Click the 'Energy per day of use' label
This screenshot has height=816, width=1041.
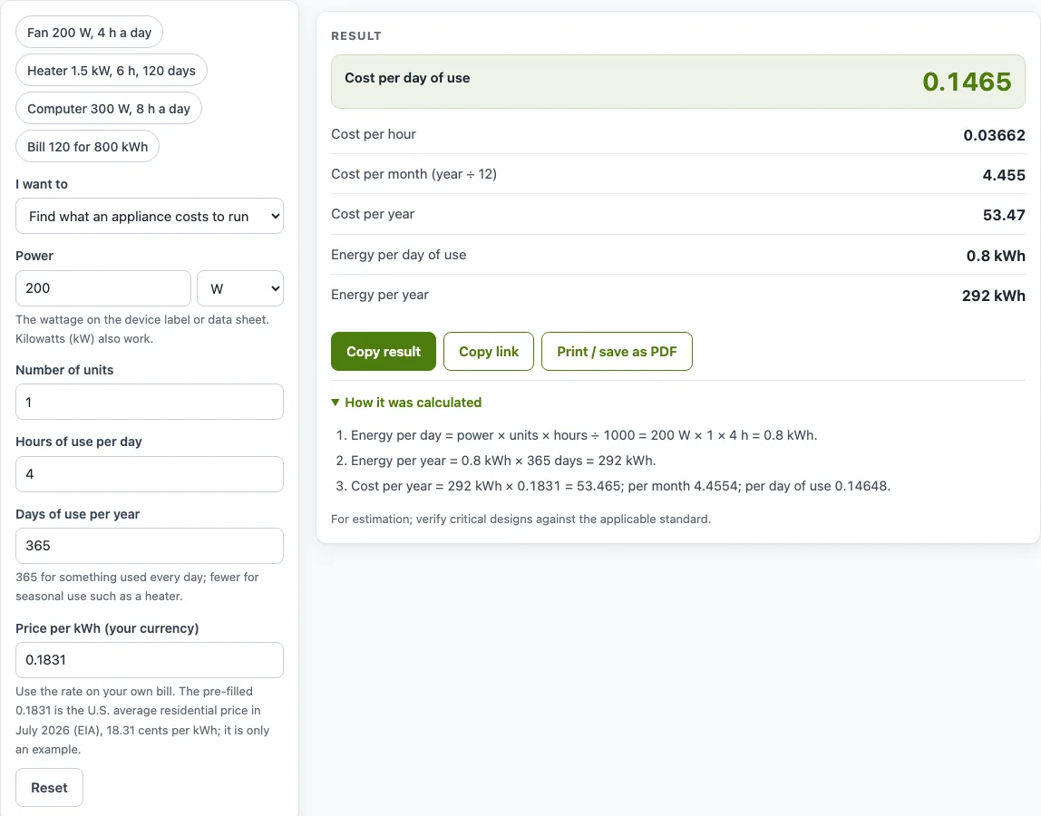pyautogui.click(x=398, y=254)
